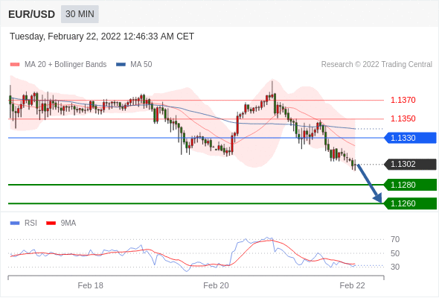Screen dimensions: 439x298
Task: Select the 1.1260 green target tag
Action: click(410, 203)
